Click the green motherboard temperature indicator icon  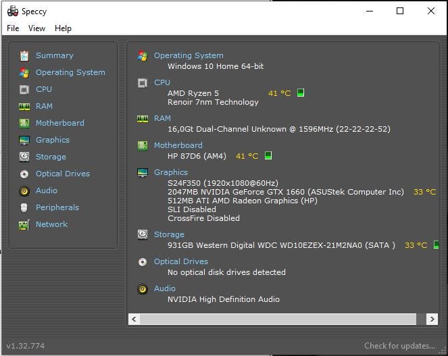click(268, 156)
